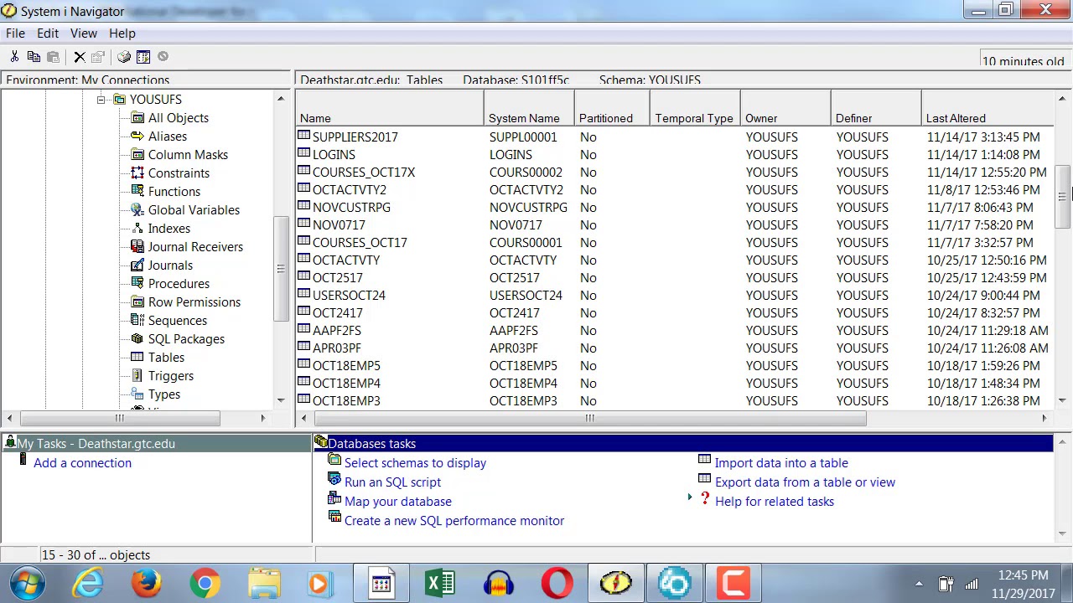Click the table list horizontal scrollbar thumb

click(x=589, y=418)
